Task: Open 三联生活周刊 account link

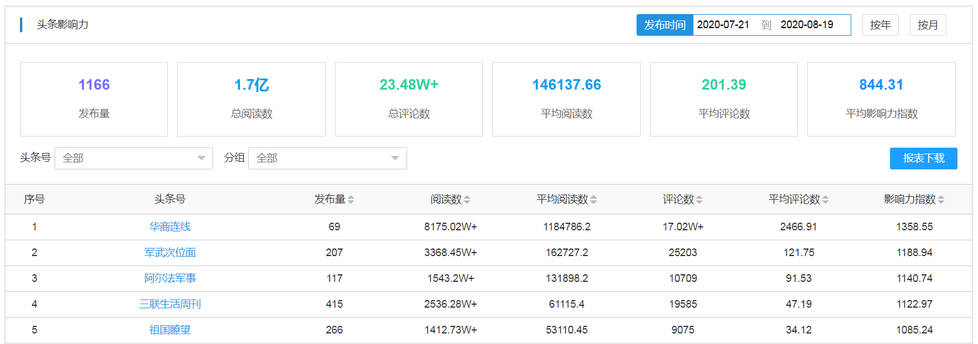Action: click(170, 304)
